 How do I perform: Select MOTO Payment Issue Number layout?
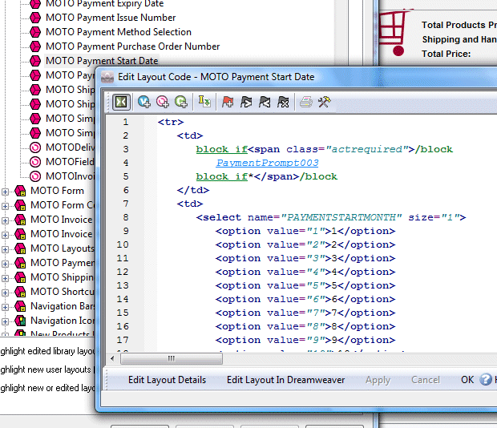pos(110,18)
